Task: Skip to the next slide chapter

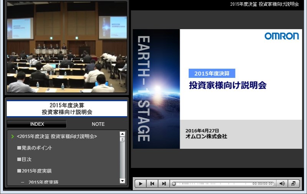Action: pyautogui.click(x=164, y=184)
